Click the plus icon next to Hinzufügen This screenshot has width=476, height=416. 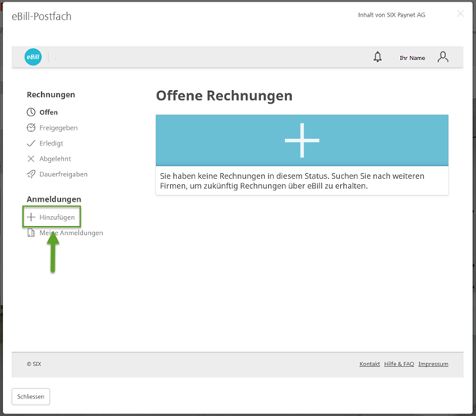pos(31,217)
